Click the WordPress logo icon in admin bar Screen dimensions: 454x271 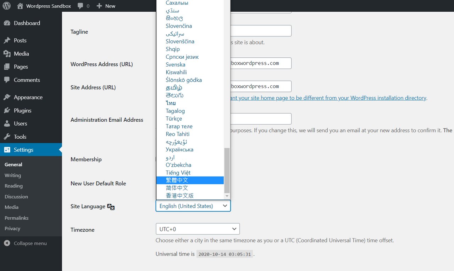pyautogui.click(x=7, y=6)
